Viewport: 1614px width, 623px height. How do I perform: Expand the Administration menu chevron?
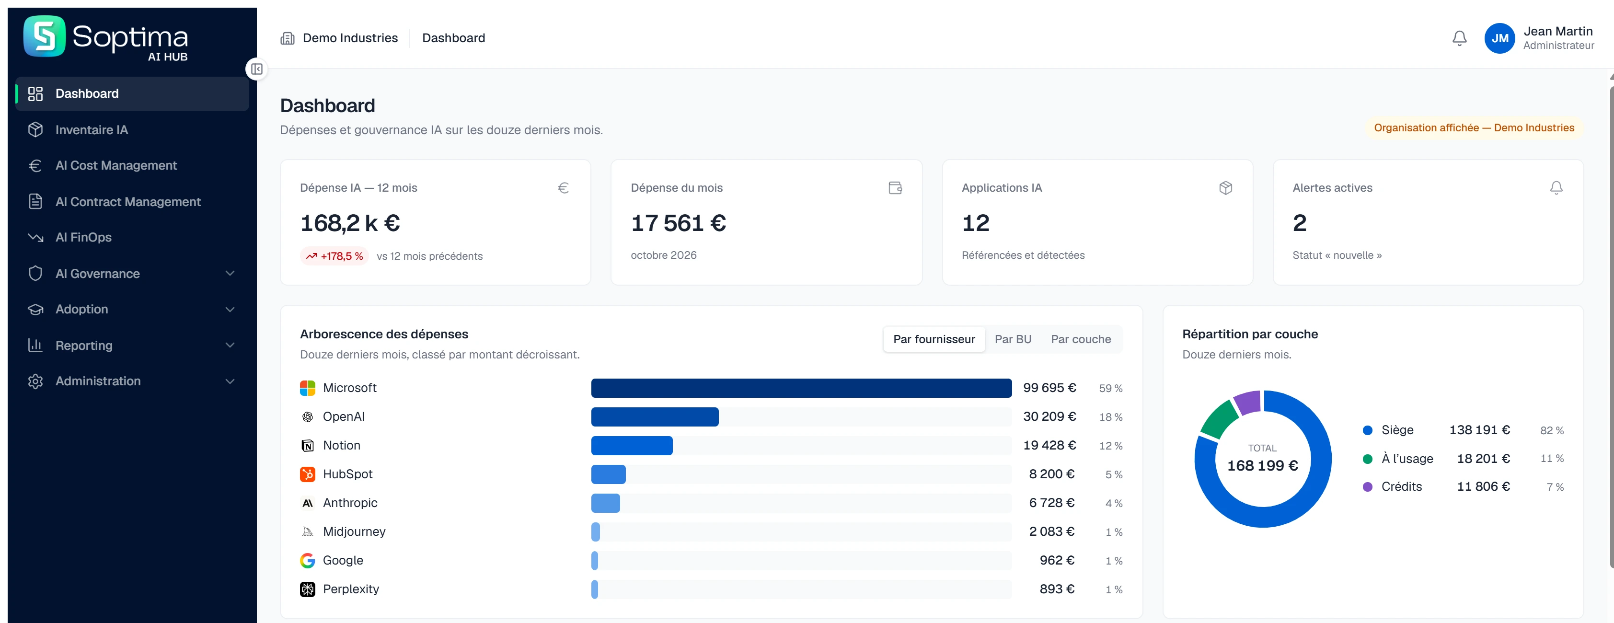[230, 381]
